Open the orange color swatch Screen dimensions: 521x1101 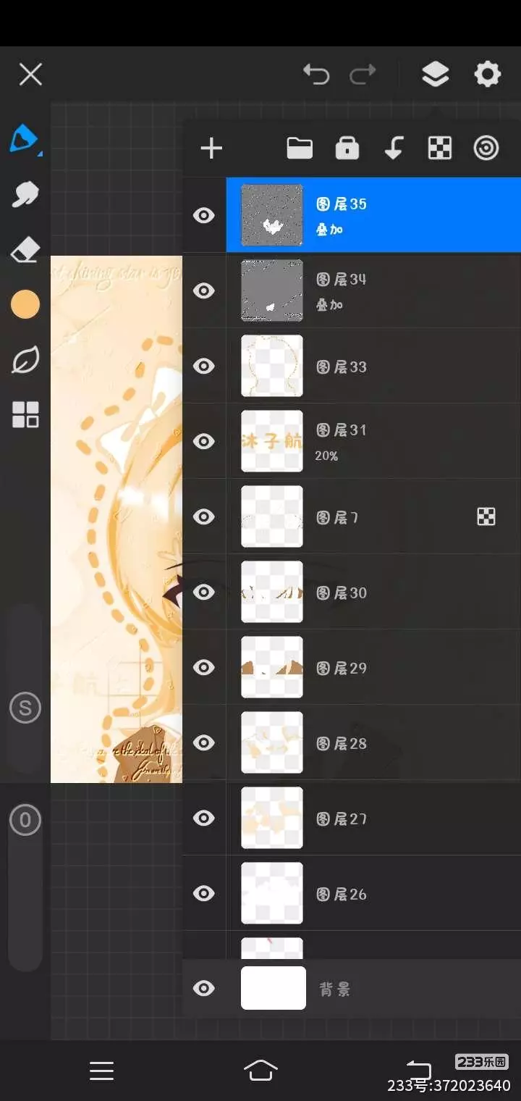25,305
